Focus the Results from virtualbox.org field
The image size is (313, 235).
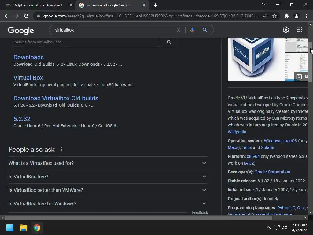tap(86, 42)
